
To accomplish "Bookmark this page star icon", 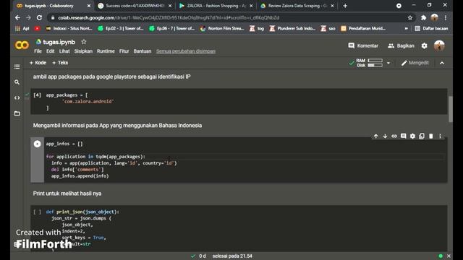I will (x=410, y=17).
